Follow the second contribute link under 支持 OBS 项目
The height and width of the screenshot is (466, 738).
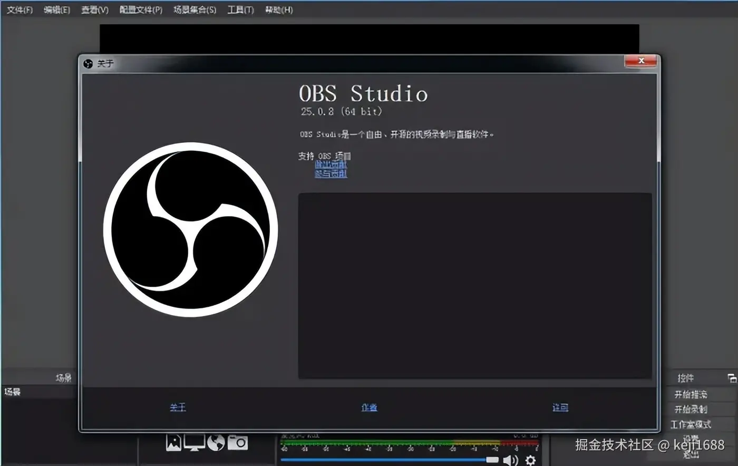(331, 173)
